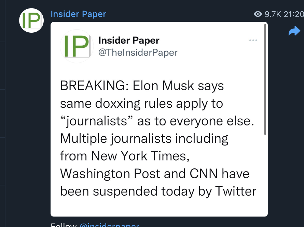Open the Insider Paper channel avatar
The height and width of the screenshot is (227, 304).
coord(31,20)
